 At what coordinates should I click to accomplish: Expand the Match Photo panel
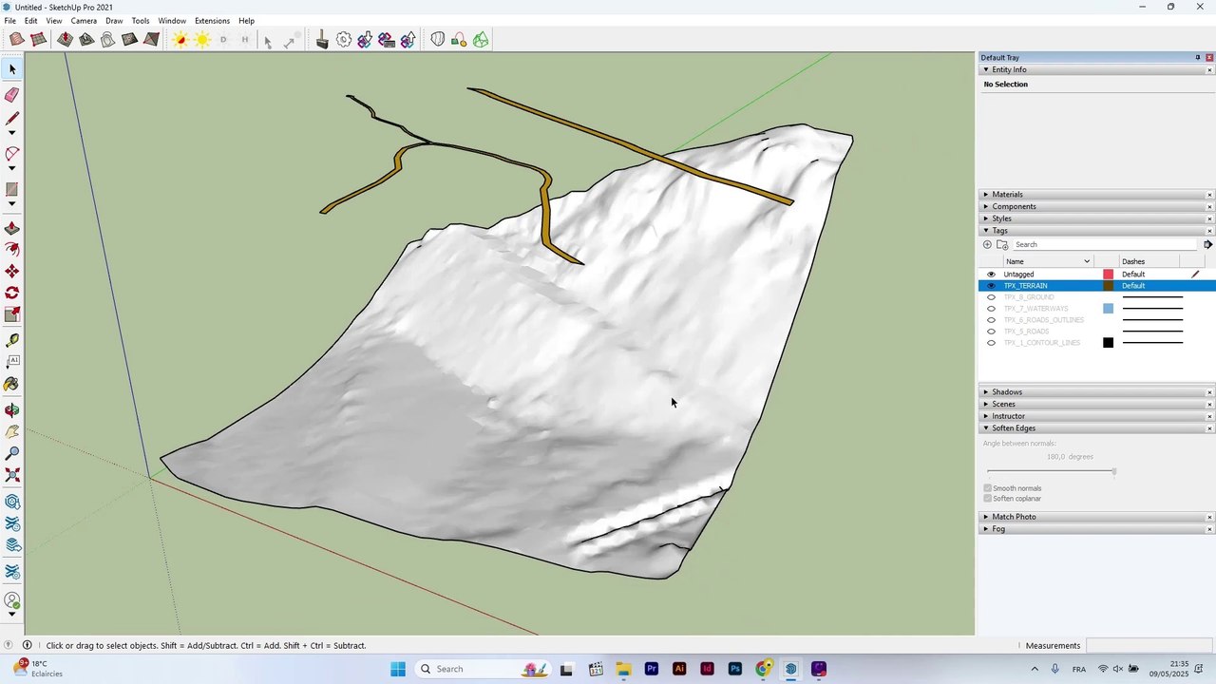point(986,517)
